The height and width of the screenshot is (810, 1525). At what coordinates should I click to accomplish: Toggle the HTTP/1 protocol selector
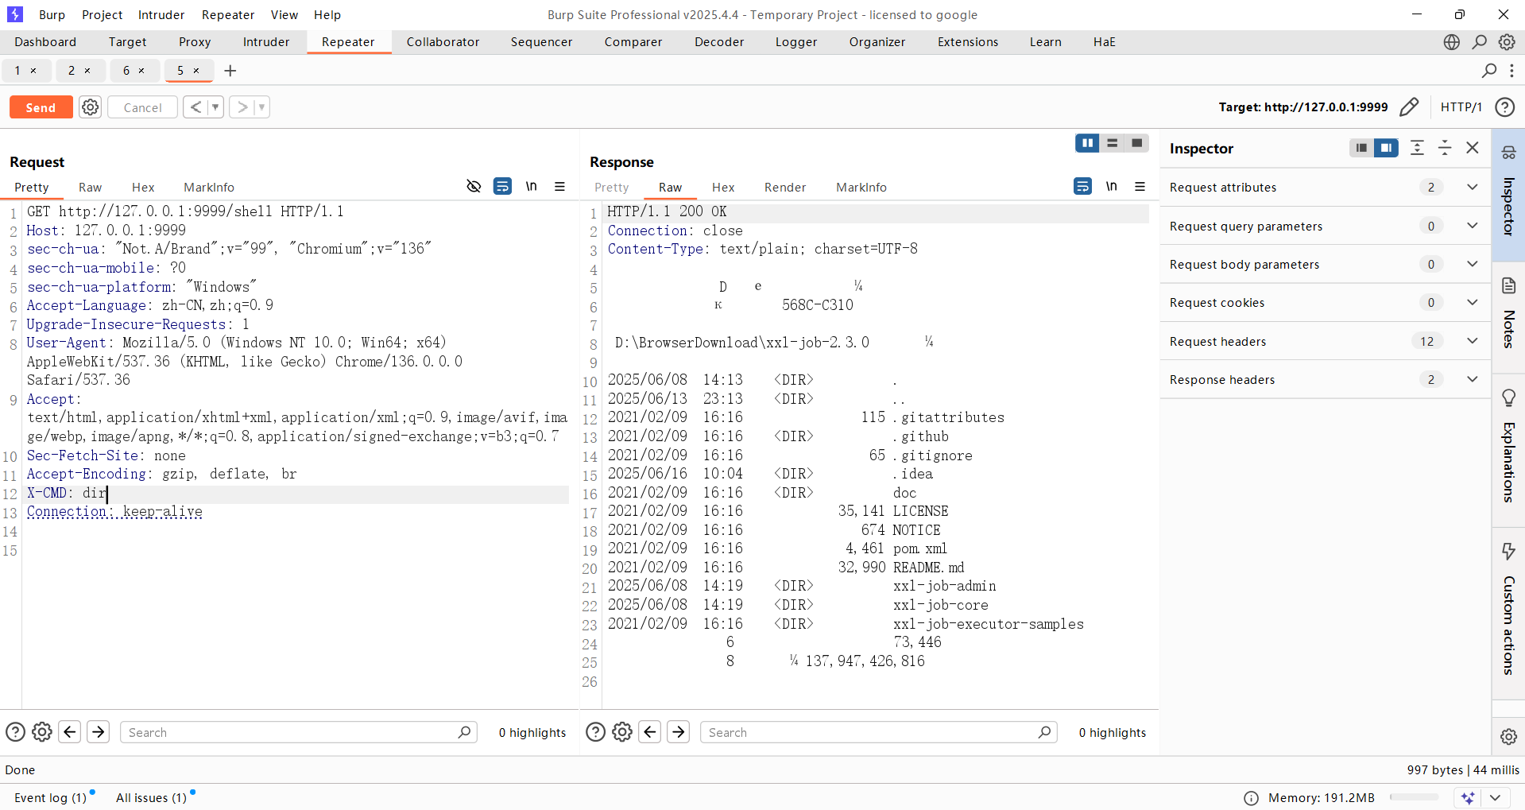1461,107
